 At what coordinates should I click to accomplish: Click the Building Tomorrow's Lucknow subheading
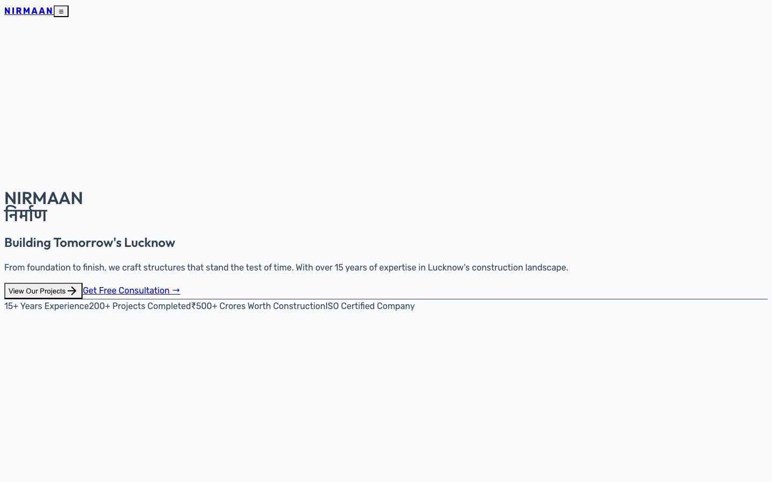coord(90,243)
